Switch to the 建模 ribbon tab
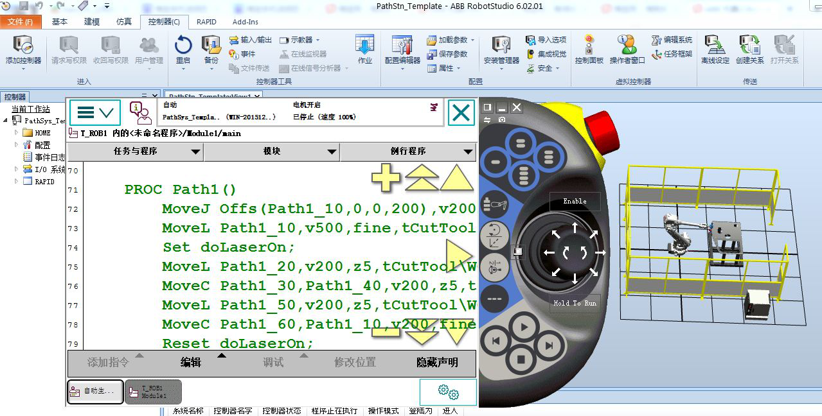822x416 pixels. (92, 21)
